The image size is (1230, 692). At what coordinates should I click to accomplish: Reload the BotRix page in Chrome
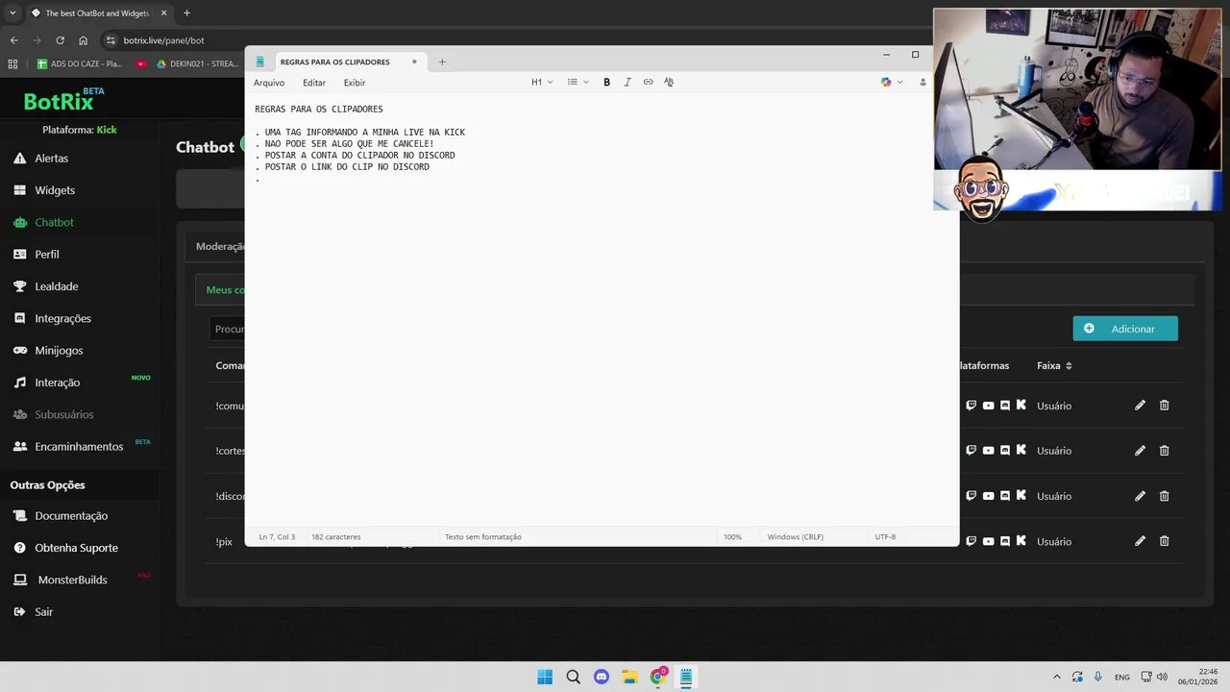click(60, 40)
